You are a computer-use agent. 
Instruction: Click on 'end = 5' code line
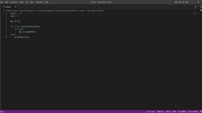pos(14,16)
